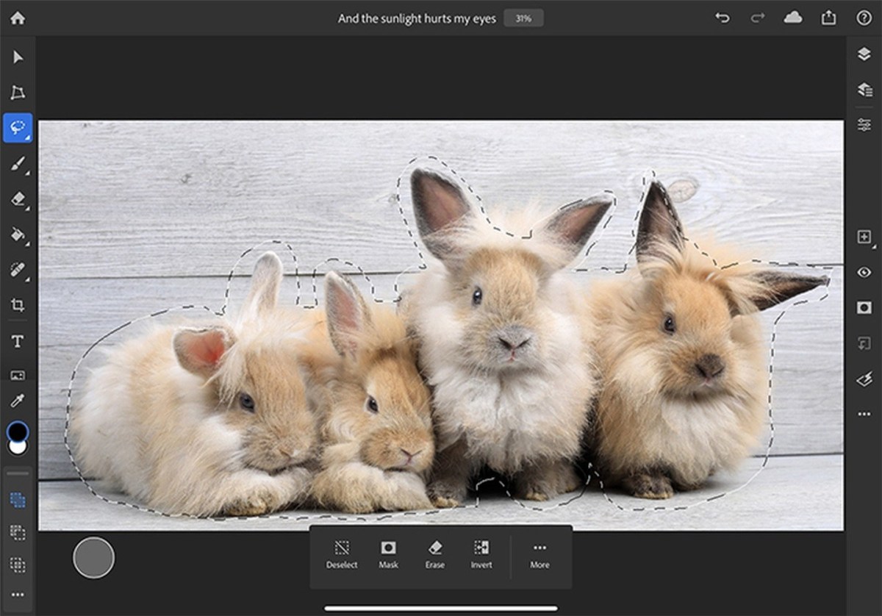Image resolution: width=882 pixels, height=616 pixels.
Task: Open the Place Image tool
Action: tap(18, 375)
